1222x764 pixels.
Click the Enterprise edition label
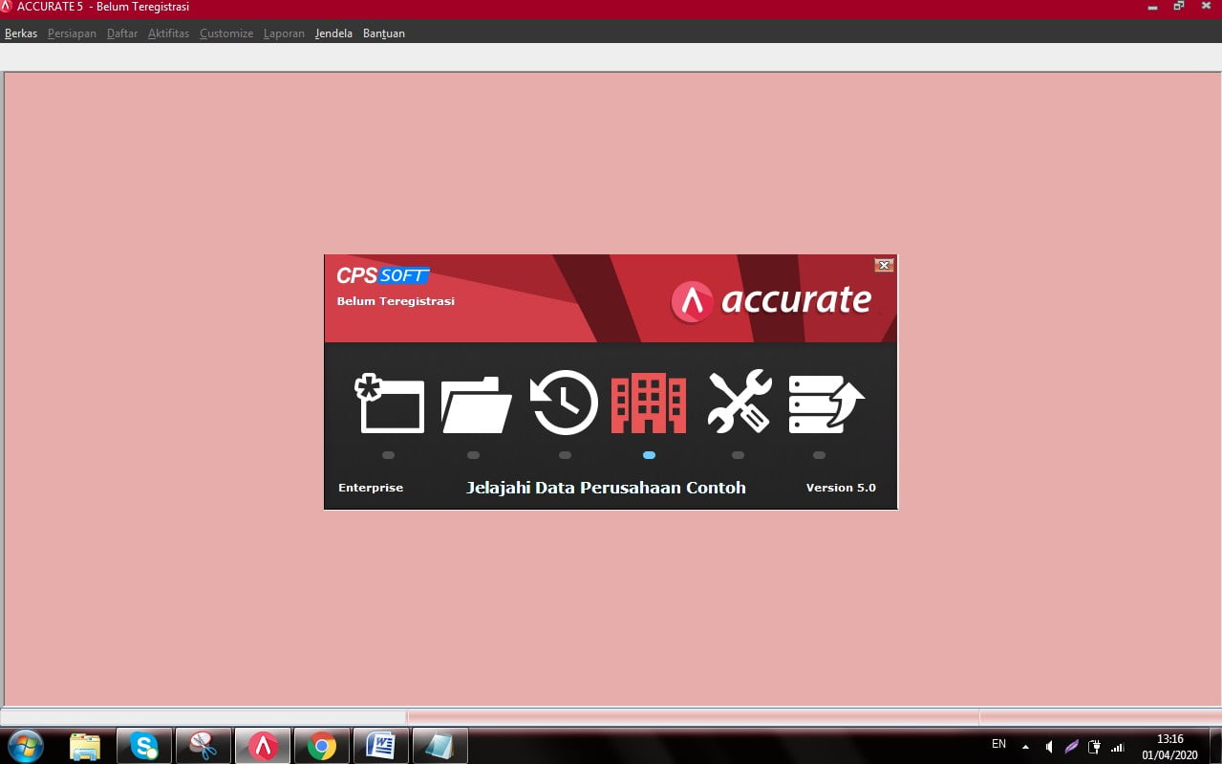371,488
